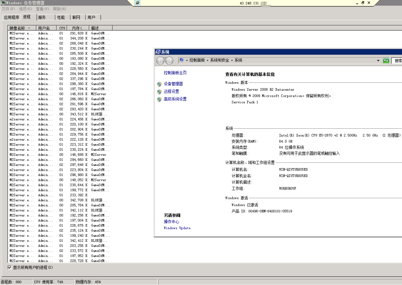Expand the dropdown arrow before 控制面板 breadcrumb
The image size is (402, 285).
pos(187,61)
